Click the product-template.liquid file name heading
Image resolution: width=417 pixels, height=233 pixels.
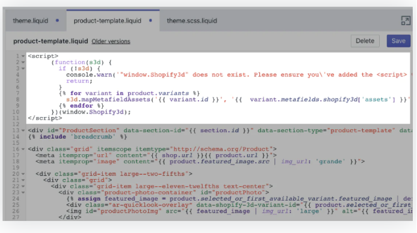(51, 41)
